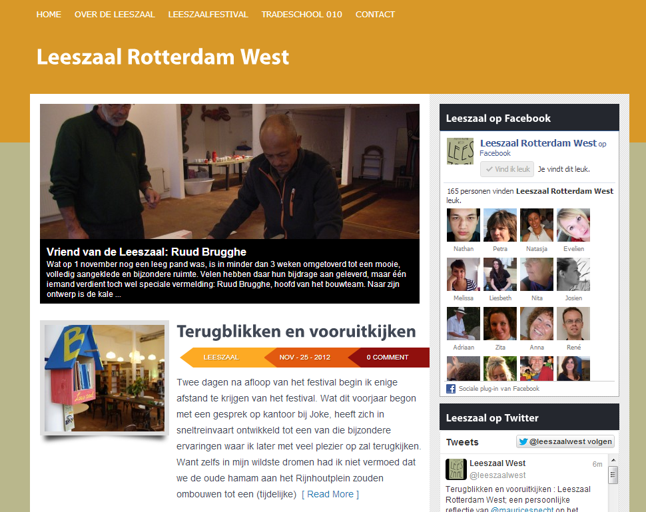The height and width of the screenshot is (512, 646).
Task: Open Natasja's Facebook profile picture
Action: coord(537,225)
